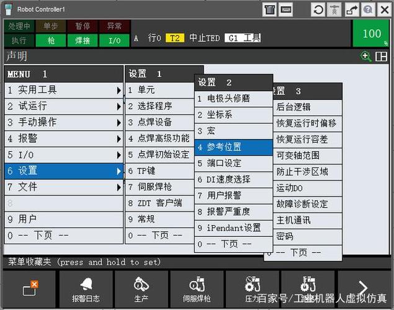Select 9 iPendant设置 entry
The width and height of the screenshot is (394, 310).
234,228
